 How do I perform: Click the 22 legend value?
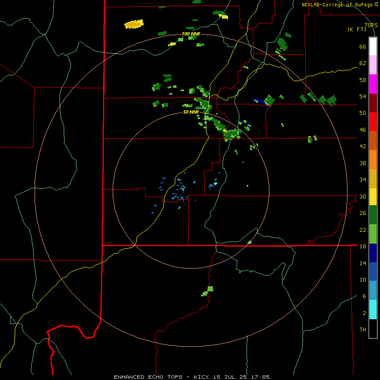[x=363, y=230]
